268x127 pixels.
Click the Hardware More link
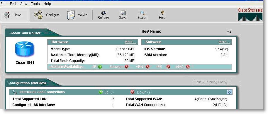point(130,42)
